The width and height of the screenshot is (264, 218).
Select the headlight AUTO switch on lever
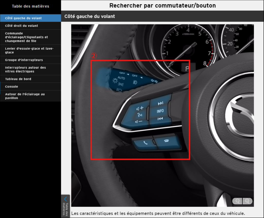click(121, 78)
